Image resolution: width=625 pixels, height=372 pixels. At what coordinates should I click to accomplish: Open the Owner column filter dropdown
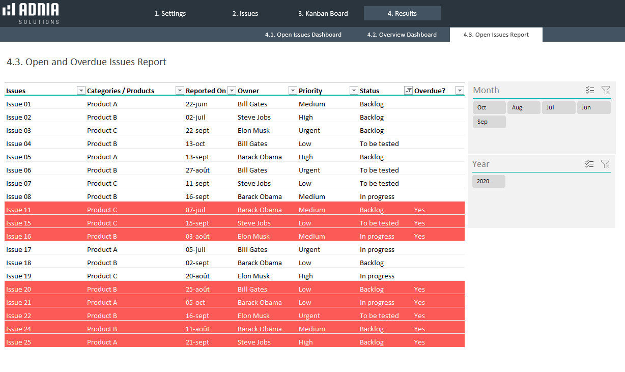coord(293,90)
